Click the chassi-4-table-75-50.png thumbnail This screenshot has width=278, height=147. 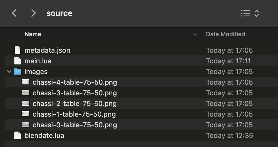click(26, 82)
